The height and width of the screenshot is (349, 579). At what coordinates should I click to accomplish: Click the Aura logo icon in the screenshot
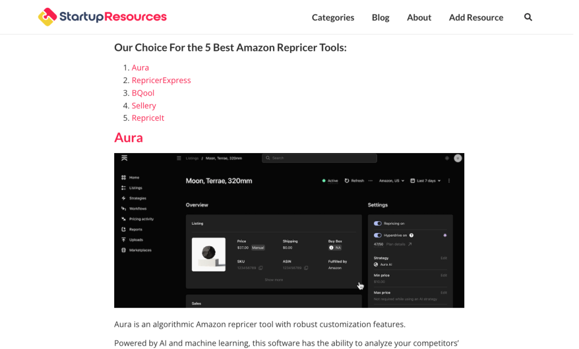pyautogui.click(x=124, y=158)
